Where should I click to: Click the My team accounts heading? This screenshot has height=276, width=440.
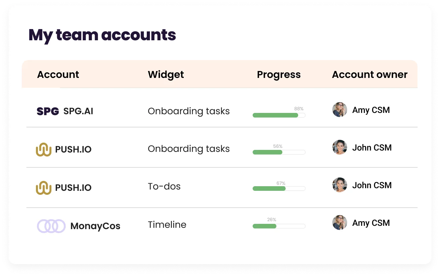[x=102, y=35]
